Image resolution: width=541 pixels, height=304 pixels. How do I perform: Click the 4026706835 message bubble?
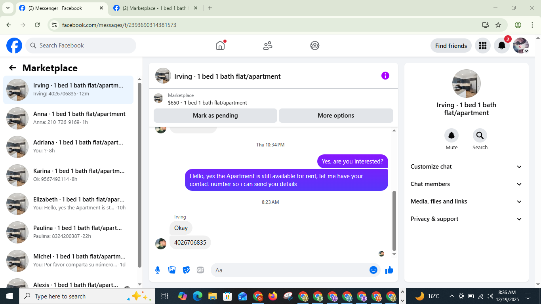(190, 243)
